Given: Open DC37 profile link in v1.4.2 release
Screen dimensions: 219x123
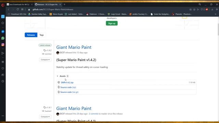Looking at the screenshot, I should pyautogui.click(x=62, y=53).
